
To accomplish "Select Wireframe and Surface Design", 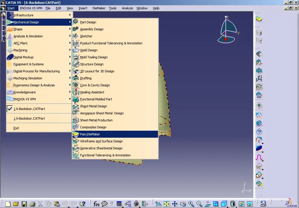I will 115,141.
